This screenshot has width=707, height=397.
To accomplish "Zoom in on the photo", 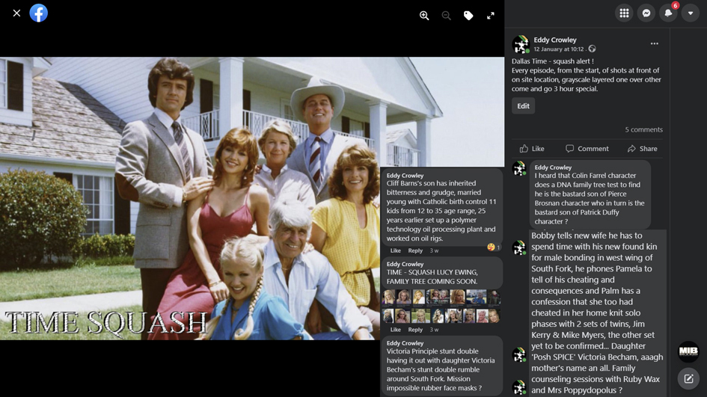I will coord(424,16).
